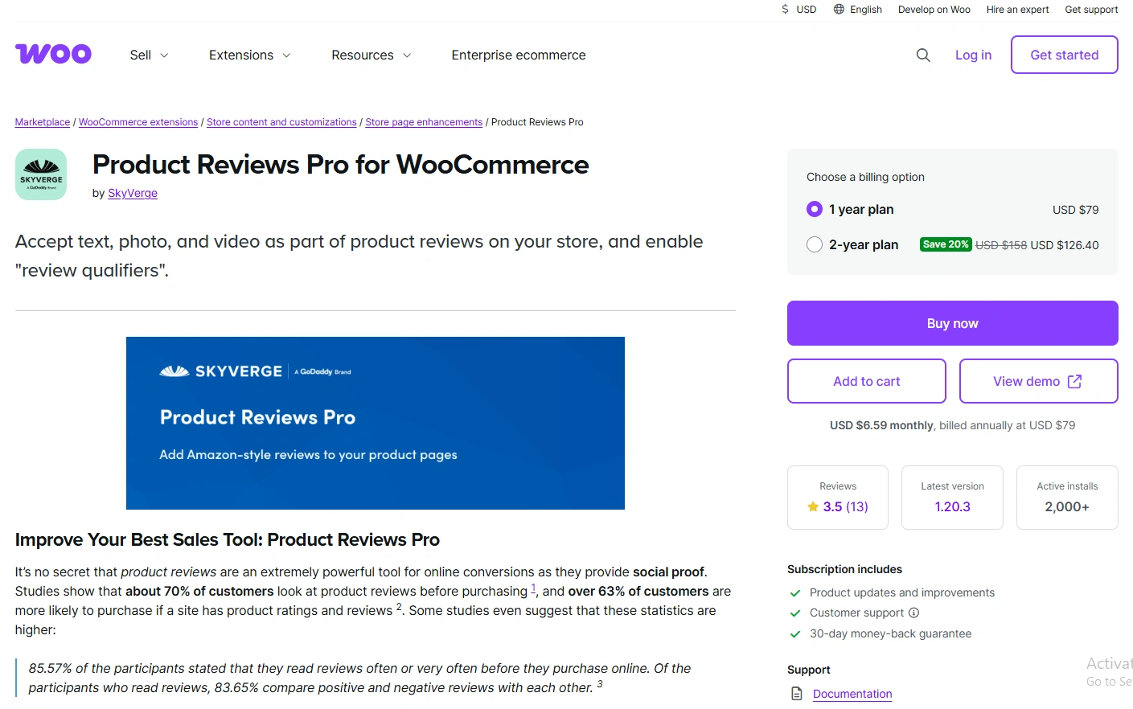Click the Woo logo
This screenshot has width=1133, height=709.
pyautogui.click(x=53, y=53)
